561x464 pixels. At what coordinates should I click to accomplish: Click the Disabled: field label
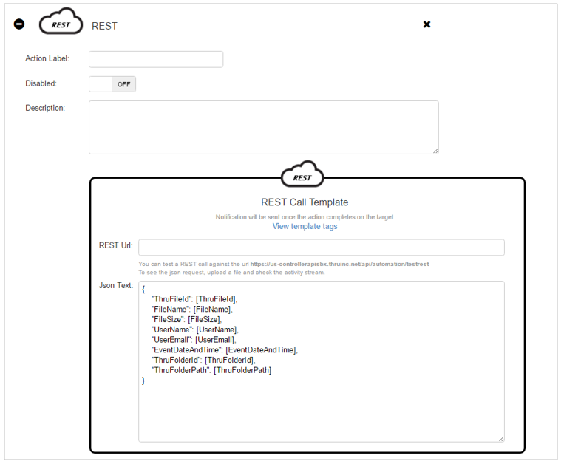tap(41, 83)
